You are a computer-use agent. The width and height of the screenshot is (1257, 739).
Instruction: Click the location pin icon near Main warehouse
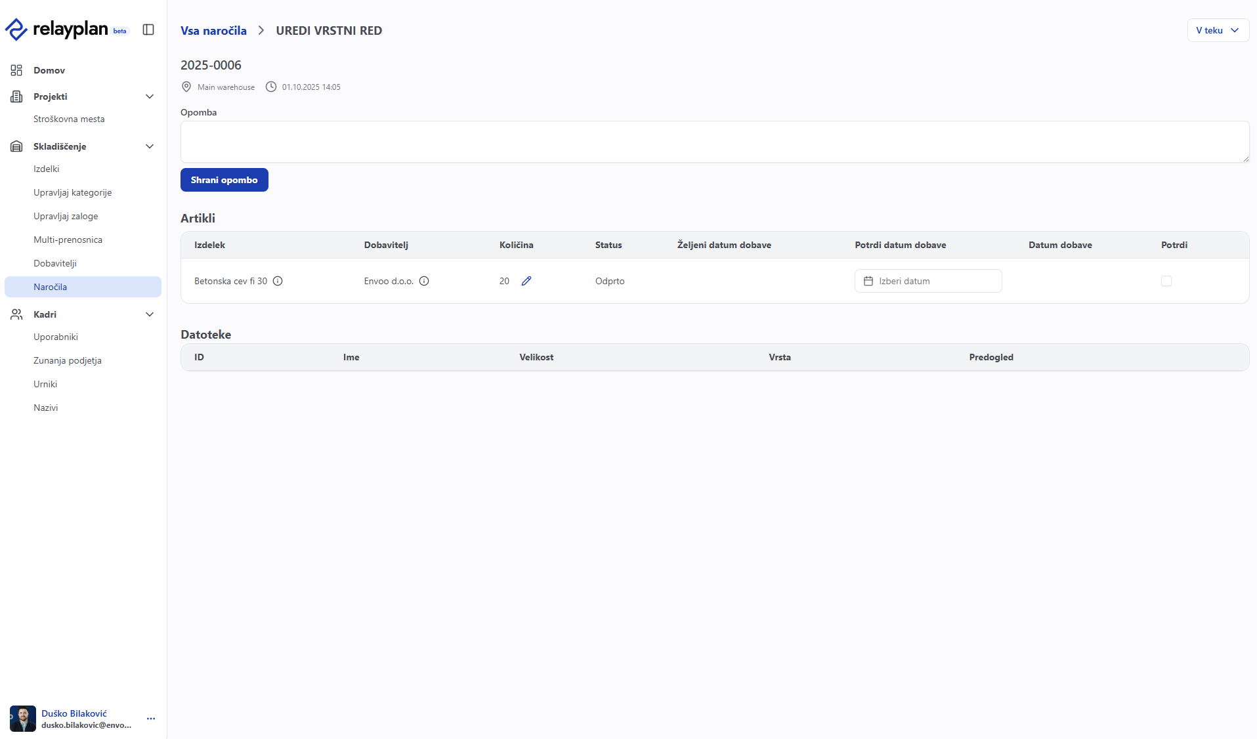click(186, 87)
